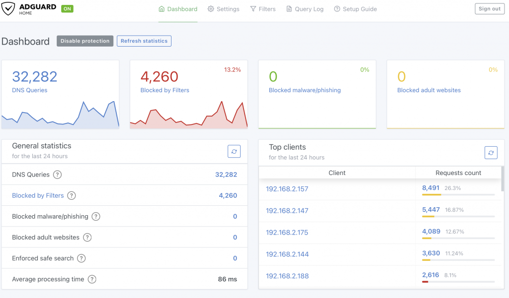Click the Disable protection button
Image resolution: width=509 pixels, height=298 pixels.
click(85, 41)
